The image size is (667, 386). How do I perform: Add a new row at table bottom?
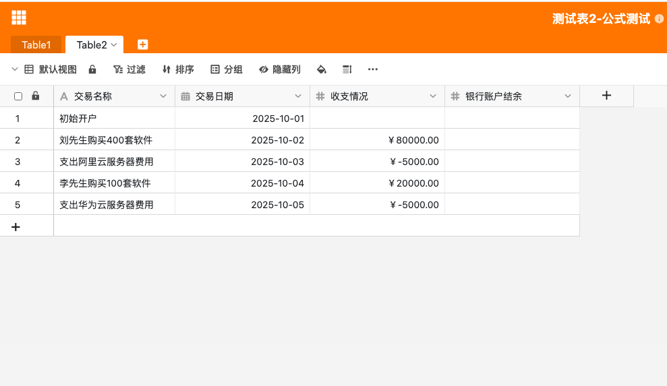16,226
